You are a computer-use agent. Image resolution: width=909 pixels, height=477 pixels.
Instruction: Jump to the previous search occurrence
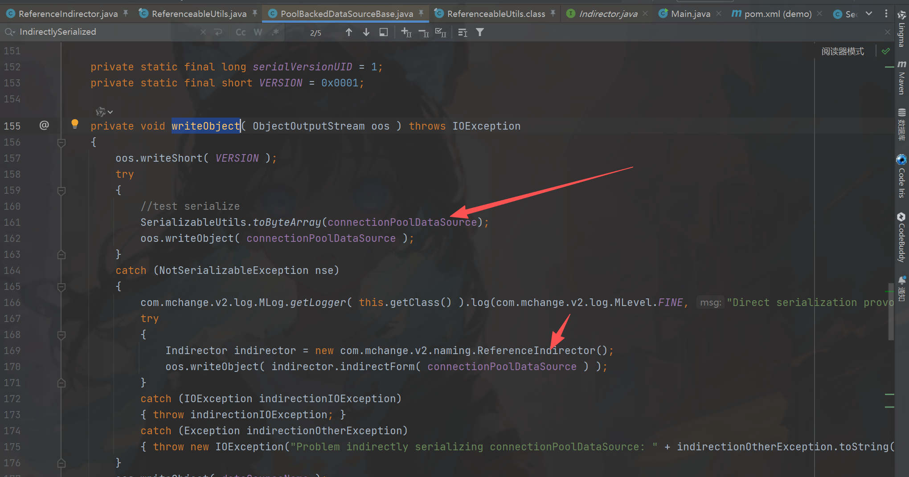pos(349,32)
